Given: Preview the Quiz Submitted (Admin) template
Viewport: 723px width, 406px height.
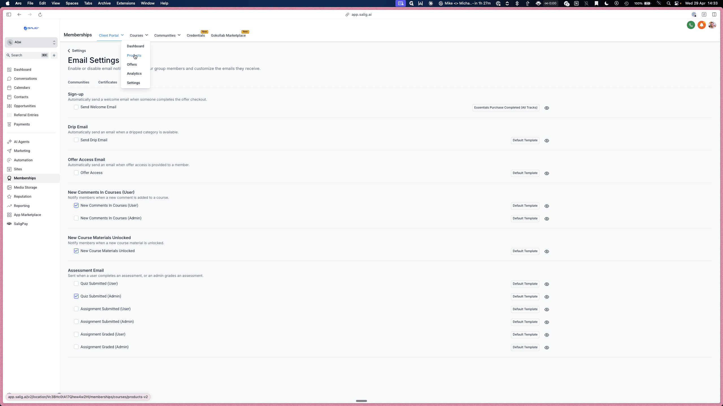Looking at the screenshot, I should coord(547,297).
